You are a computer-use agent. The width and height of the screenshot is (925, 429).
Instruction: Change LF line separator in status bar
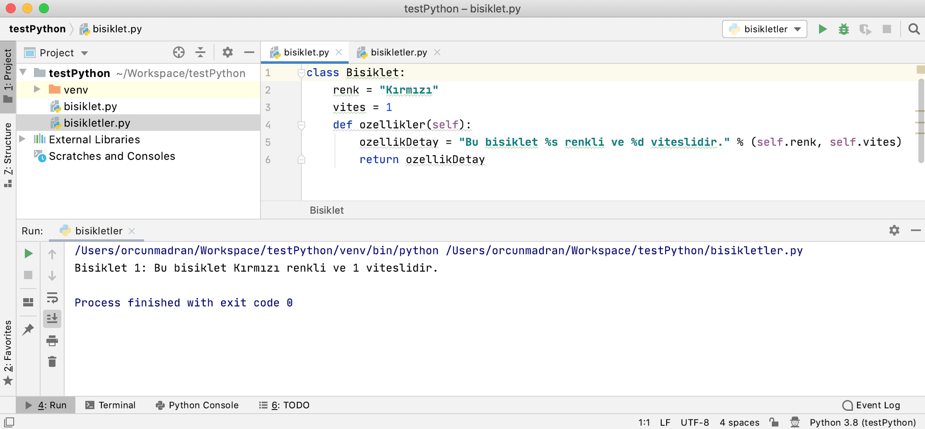665,422
